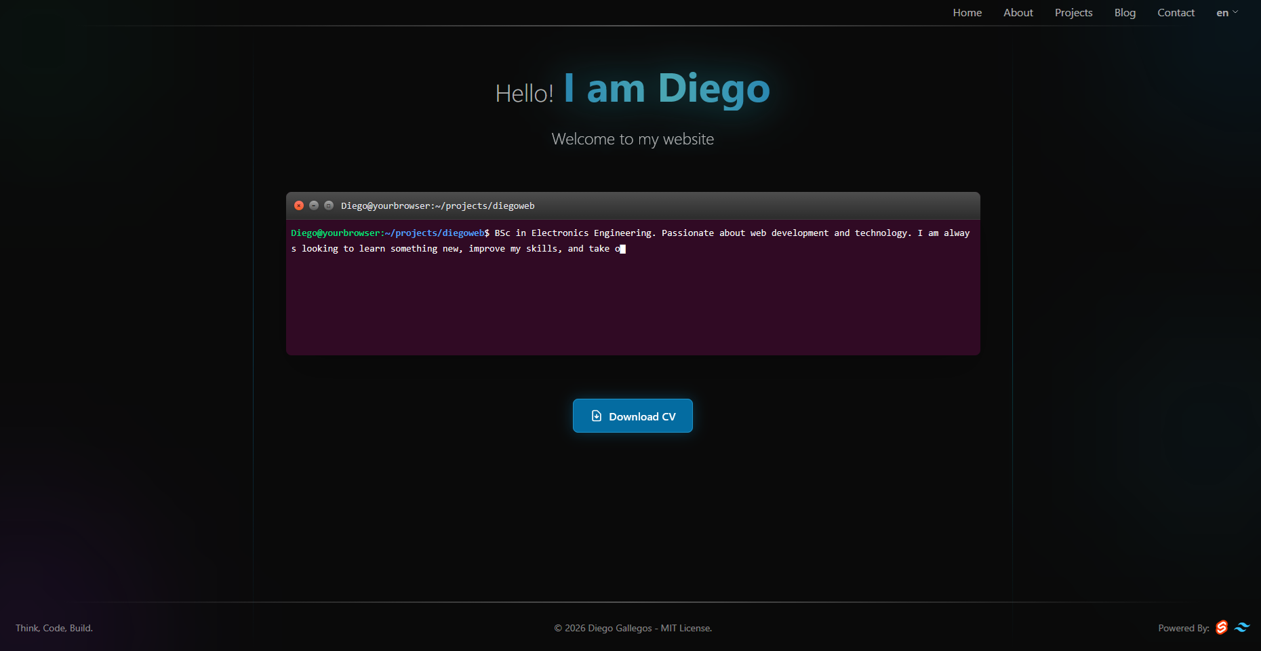Navigate to the Blog section
This screenshot has width=1261, height=651.
pyautogui.click(x=1124, y=12)
